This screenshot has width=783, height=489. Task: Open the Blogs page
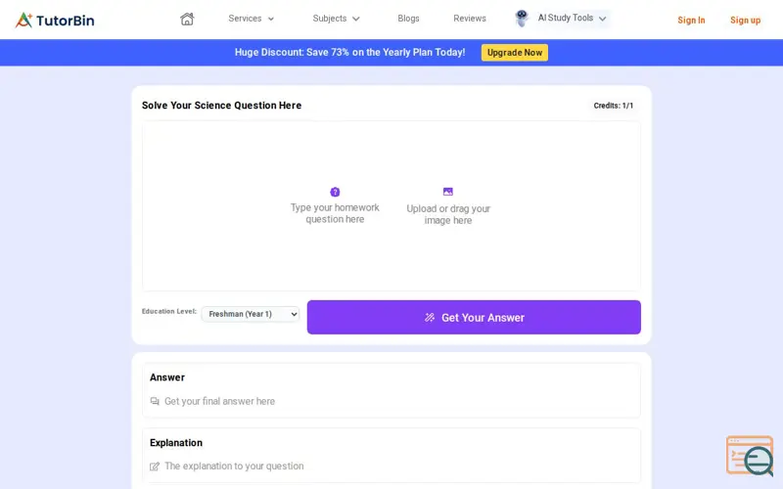(x=408, y=19)
